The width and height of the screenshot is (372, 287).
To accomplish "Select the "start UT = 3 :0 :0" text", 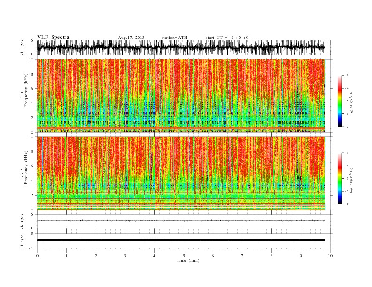I will (x=227, y=38).
